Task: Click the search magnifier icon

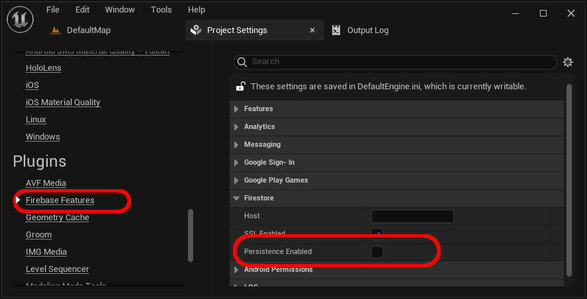Action: pos(242,62)
